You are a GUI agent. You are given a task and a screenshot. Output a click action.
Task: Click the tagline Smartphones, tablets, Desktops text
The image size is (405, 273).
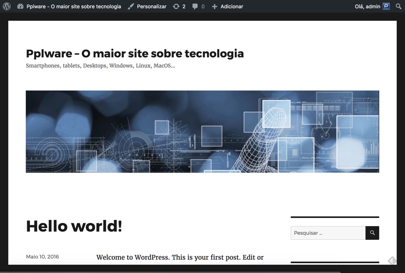coord(101,66)
